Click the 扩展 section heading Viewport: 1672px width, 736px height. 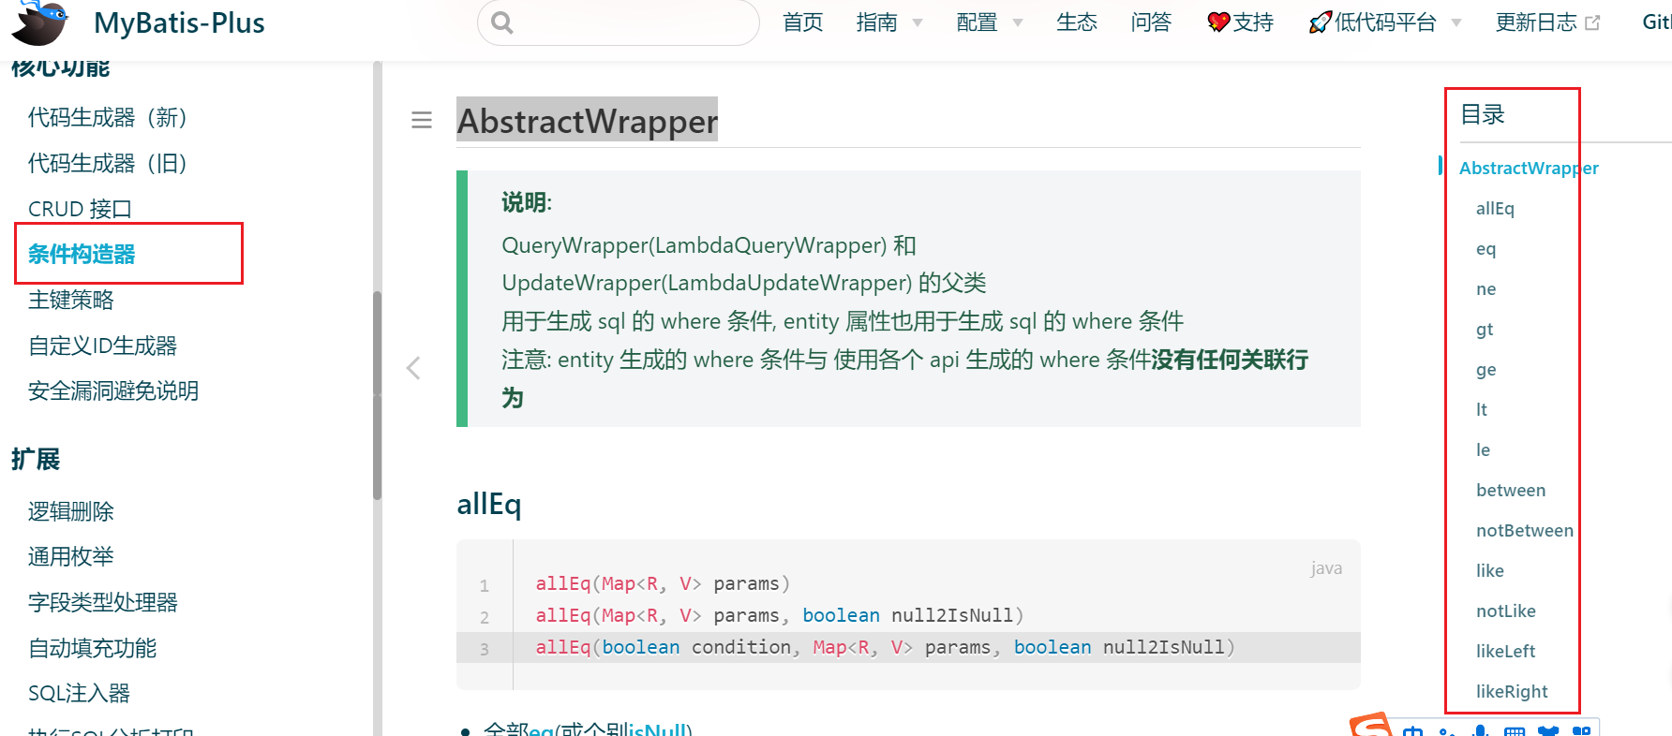pyautogui.click(x=36, y=459)
